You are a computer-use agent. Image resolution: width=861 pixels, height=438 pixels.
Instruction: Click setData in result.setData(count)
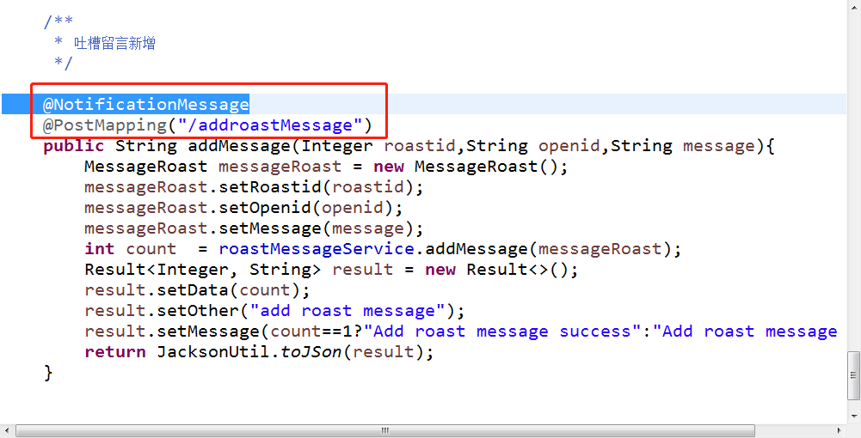click(x=192, y=290)
